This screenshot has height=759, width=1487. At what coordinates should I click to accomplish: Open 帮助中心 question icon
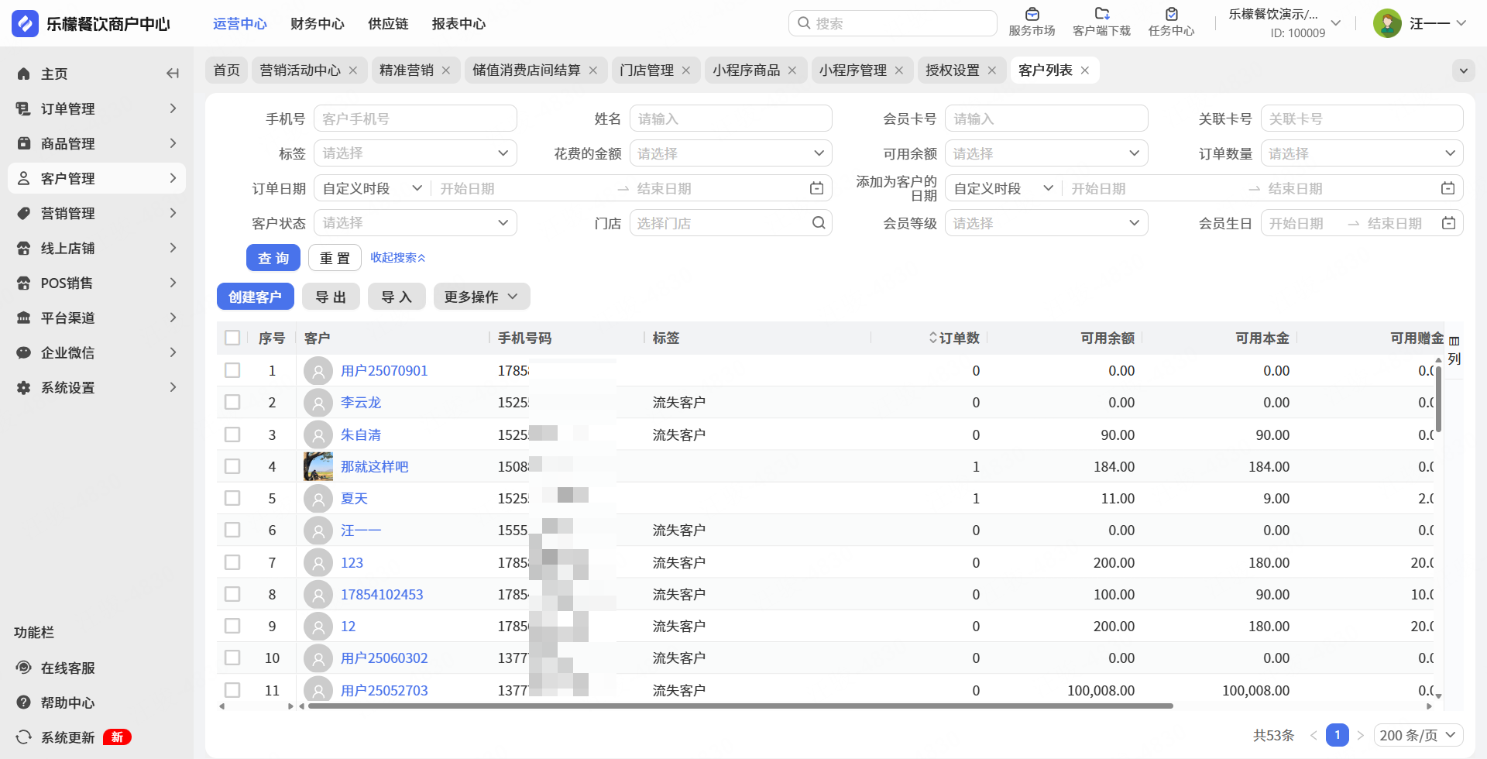point(24,702)
